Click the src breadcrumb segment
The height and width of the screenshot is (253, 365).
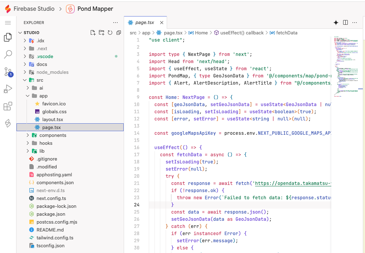133,33
